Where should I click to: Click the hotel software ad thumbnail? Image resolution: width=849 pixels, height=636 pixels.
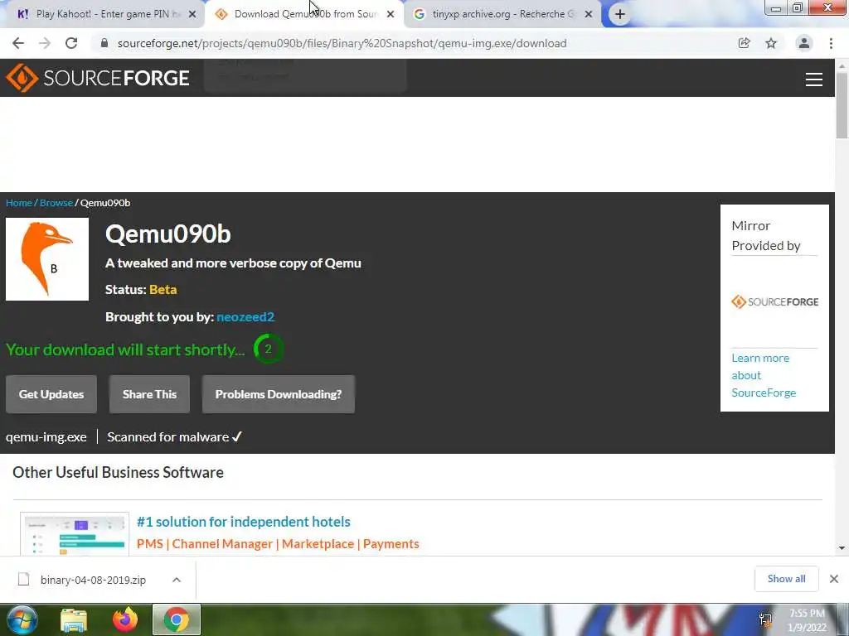75,534
